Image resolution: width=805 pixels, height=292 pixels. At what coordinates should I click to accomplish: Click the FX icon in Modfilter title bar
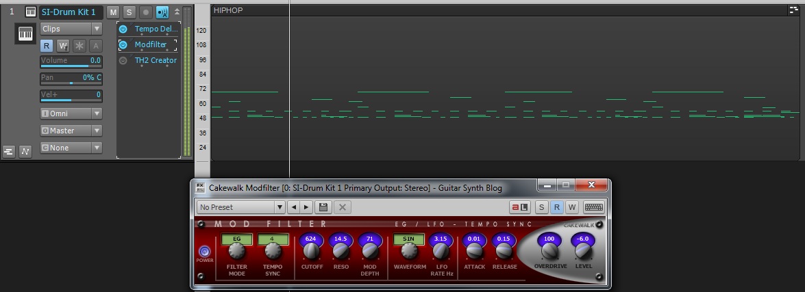pos(200,187)
